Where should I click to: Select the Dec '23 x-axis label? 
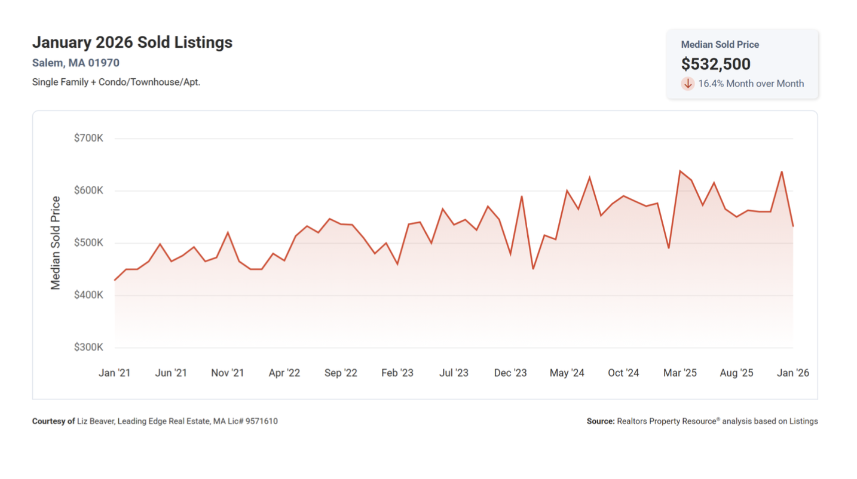pos(510,373)
